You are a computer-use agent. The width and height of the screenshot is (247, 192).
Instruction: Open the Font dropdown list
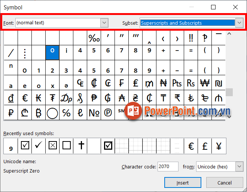[x=104, y=23]
